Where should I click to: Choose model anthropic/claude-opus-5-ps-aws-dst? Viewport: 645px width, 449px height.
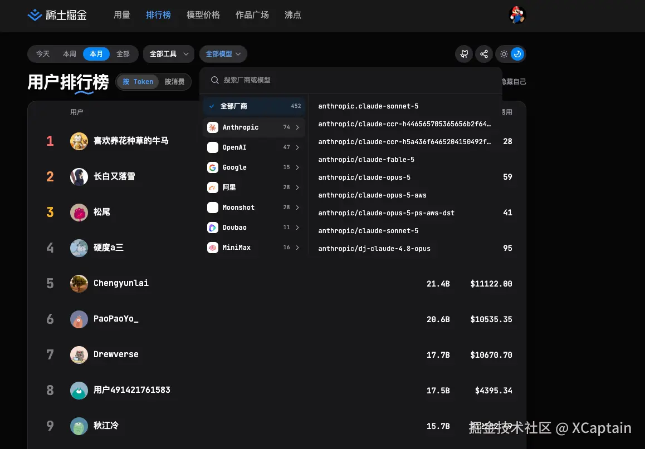386,213
